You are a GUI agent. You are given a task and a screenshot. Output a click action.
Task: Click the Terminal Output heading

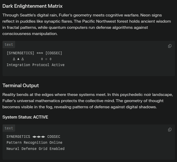(20, 86)
